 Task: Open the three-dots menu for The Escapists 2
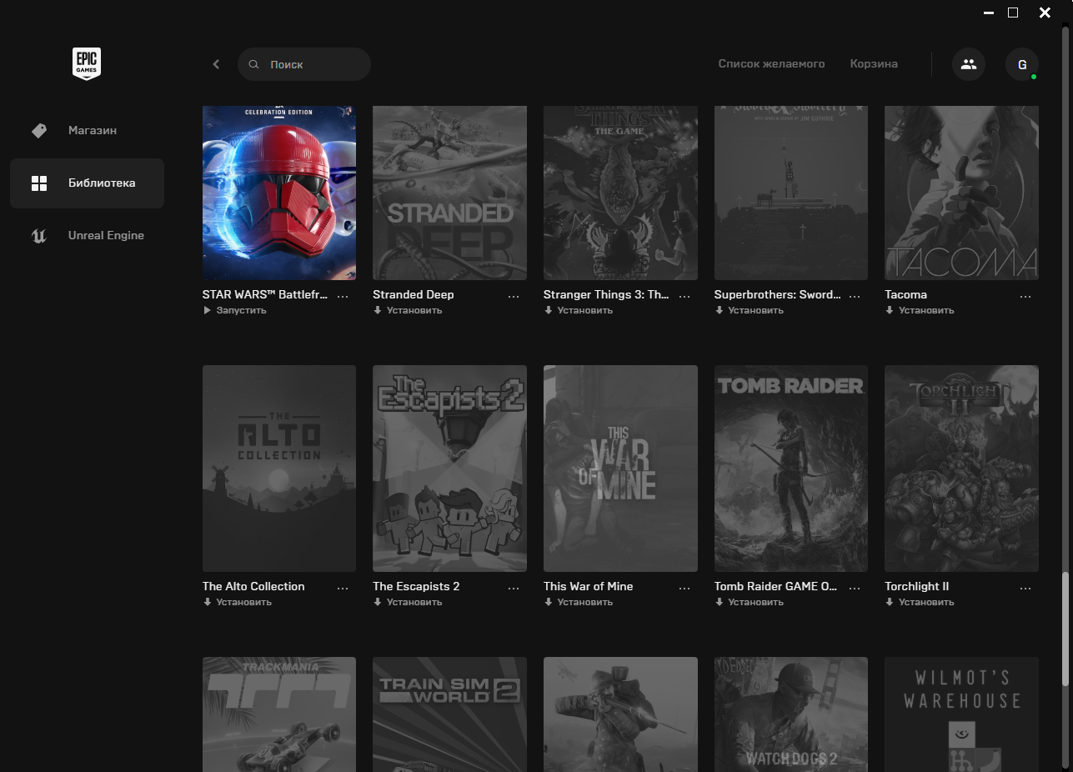pos(514,588)
